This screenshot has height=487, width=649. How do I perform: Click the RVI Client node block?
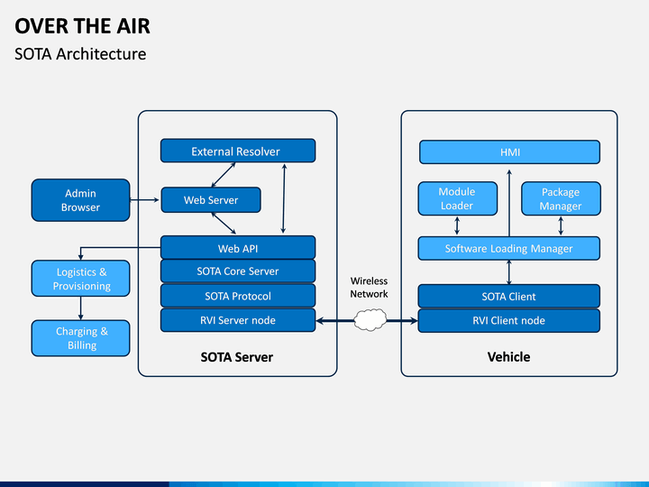509,320
